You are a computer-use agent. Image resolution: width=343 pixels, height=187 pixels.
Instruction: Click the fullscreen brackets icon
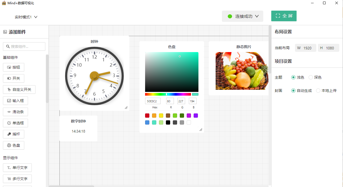[278, 16]
